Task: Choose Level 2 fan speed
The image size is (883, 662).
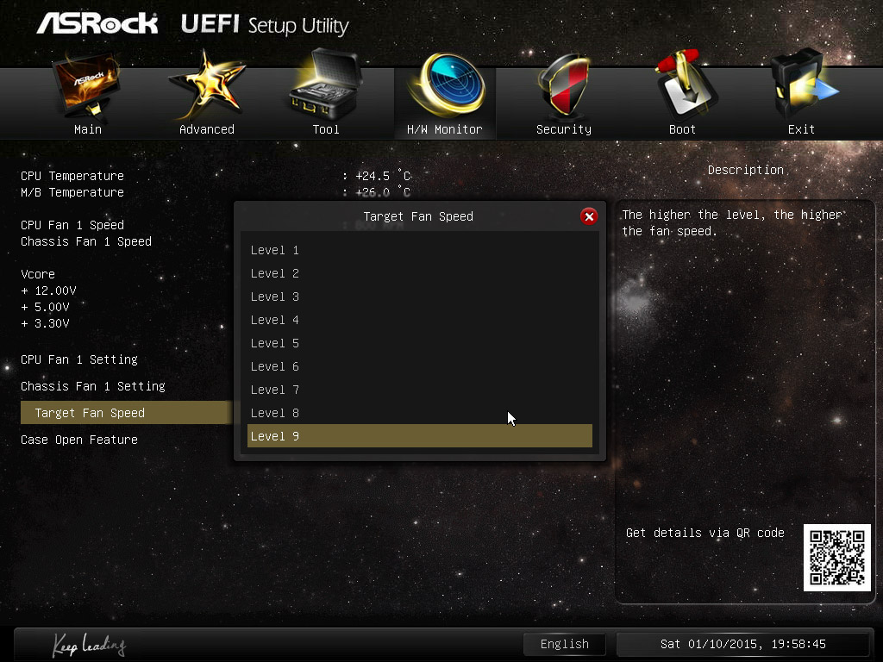Action: pos(420,273)
